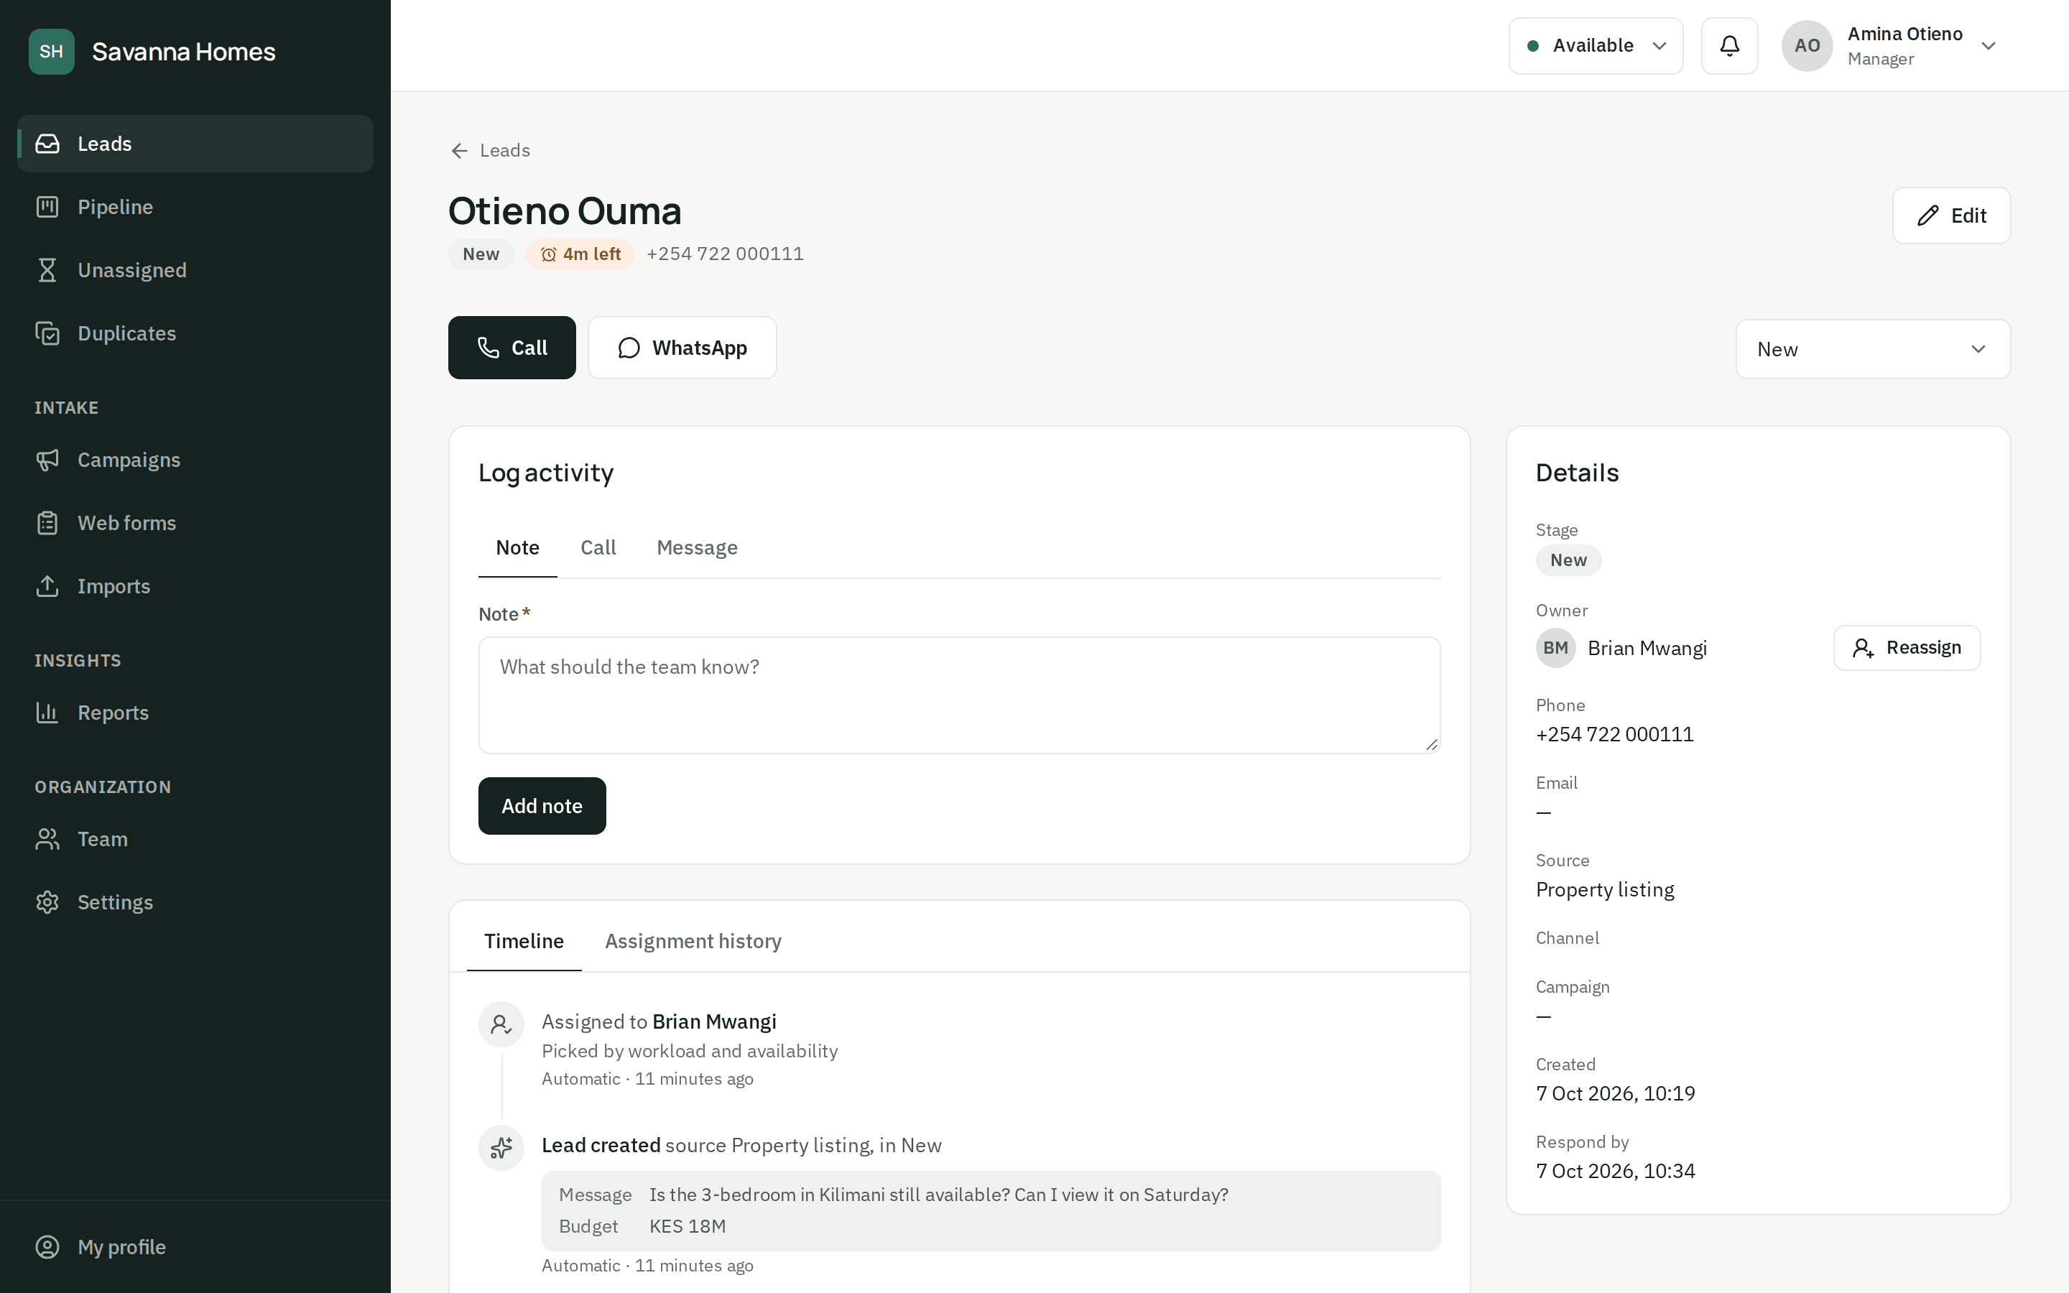
Task: Open the New stage dropdown
Action: (1872, 349)
